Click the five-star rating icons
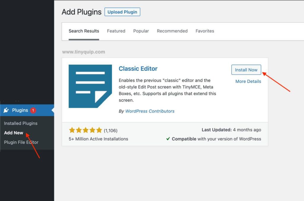The width and height of the screenshot is (304, 201). (85, 130)
